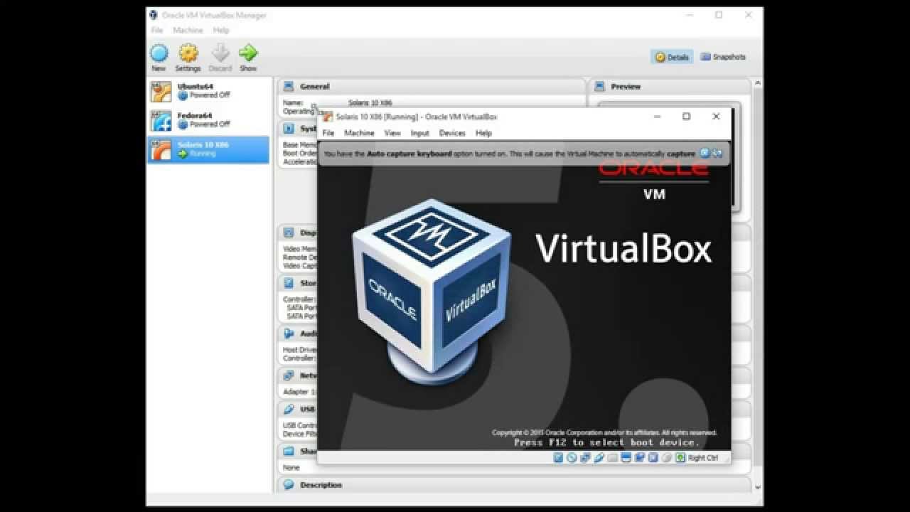Open Machine menu in Solaris VM window
Viewport: 910px width, 512px height.
pyautogui.click(x=359, y=133)
